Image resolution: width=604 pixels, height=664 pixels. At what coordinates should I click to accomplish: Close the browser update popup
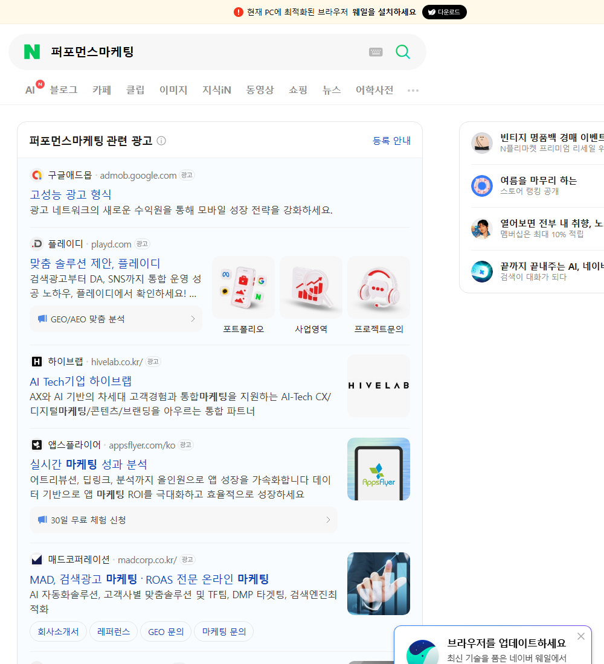coord(580,636)
